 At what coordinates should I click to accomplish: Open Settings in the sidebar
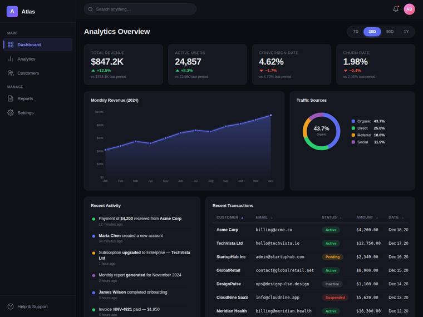coord(38,113)
